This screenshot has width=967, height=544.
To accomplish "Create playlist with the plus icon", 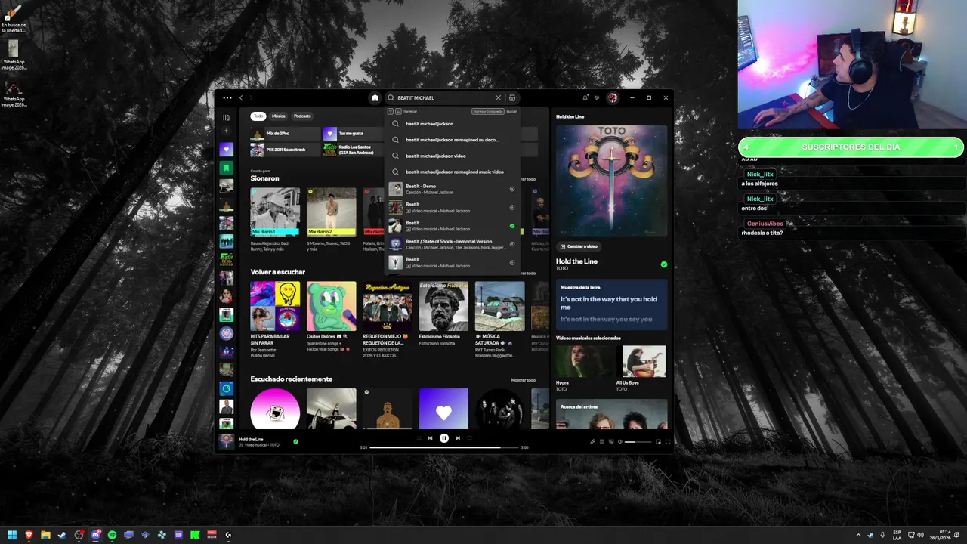I will tap(226, 131).
